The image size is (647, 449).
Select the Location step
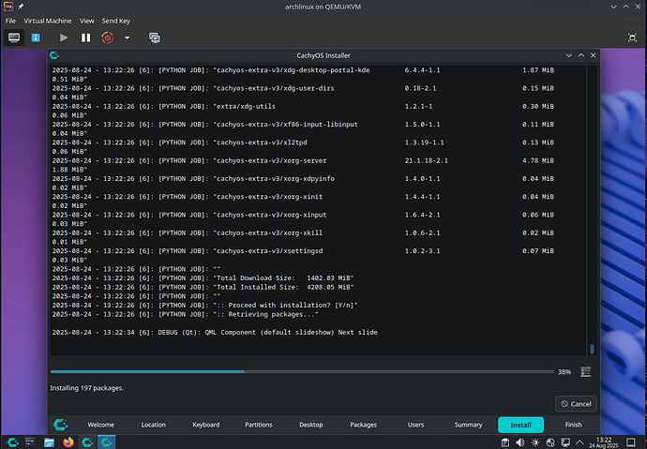point(153,425)
